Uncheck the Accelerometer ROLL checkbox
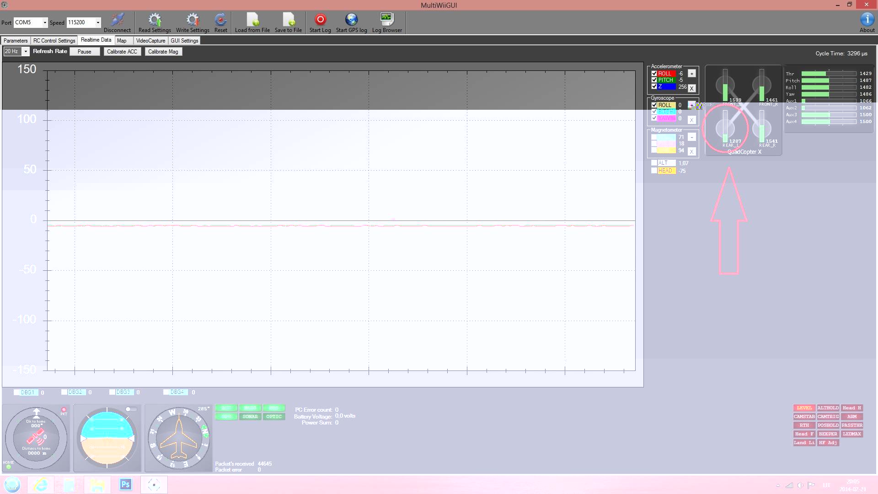The width and height of the screenshot is (878, 494). coord(654,73)
